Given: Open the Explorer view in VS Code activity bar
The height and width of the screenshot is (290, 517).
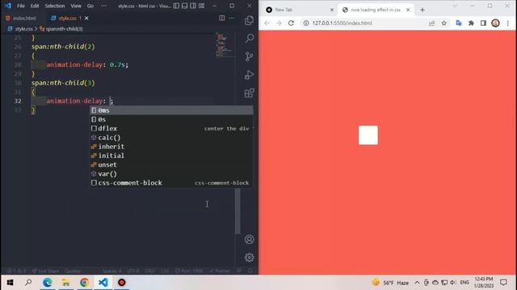Looking at the screenshot, I should (250, 20).
